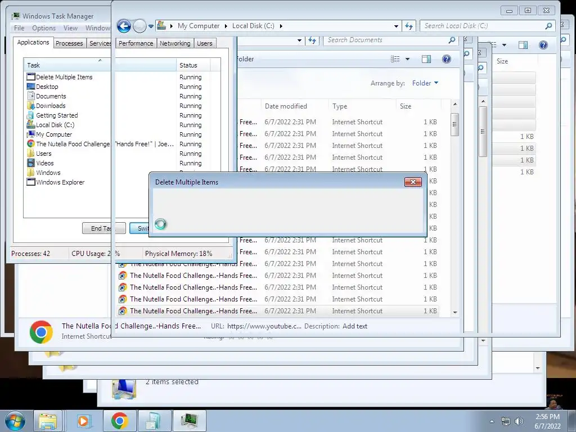Click Chrome icon in details pane
576x432 pixels.
41,332
